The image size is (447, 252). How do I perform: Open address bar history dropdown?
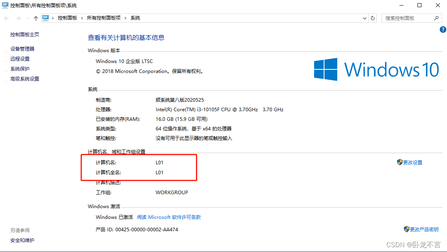pyautogui.click(x=365, y=18)
